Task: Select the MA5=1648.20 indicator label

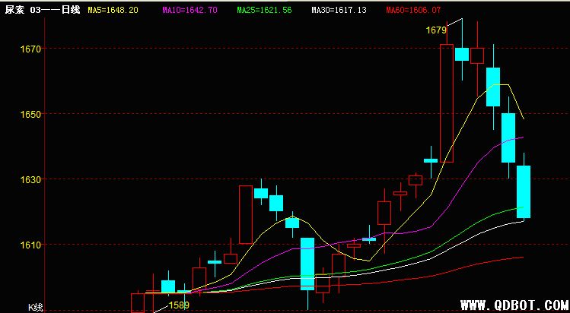Action: (113, 10)
